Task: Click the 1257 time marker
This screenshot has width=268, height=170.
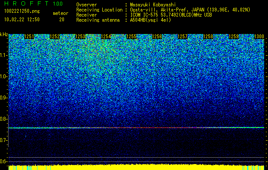Action: (182, 37)
